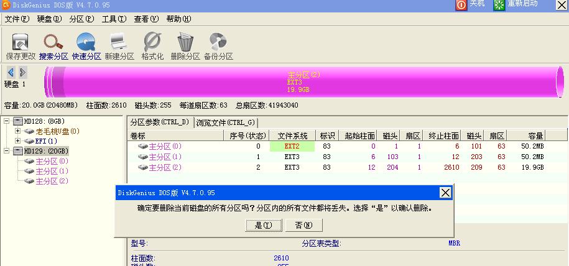Select EFI(1) in the disk tree
569x266 pixels.
coord(47,141)
